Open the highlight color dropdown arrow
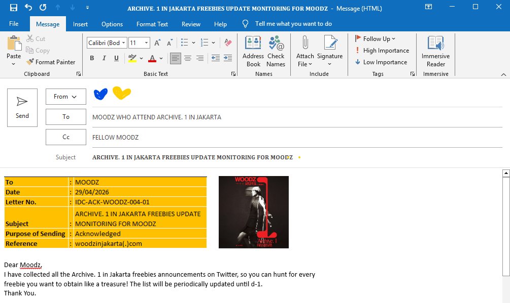This screenshot has height=303, width=510. pyautogui.click(x=141, y=58)
